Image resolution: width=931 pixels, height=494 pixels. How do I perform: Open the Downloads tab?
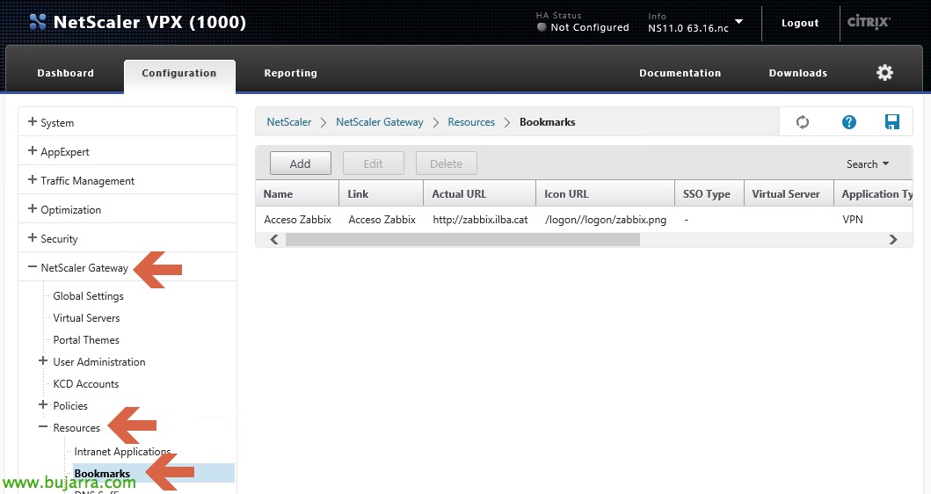coord(798,73)
